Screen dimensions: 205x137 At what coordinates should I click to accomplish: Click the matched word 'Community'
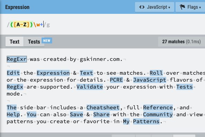click(158, 115)
